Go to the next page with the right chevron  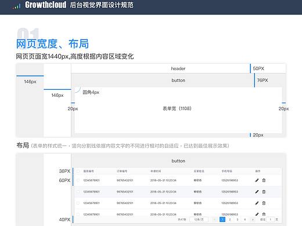pos(253,220)
